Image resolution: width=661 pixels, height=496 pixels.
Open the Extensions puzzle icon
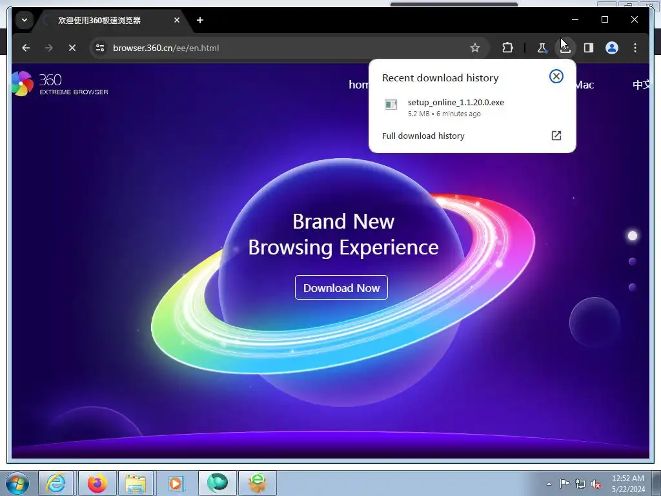(x=507, y=48)
